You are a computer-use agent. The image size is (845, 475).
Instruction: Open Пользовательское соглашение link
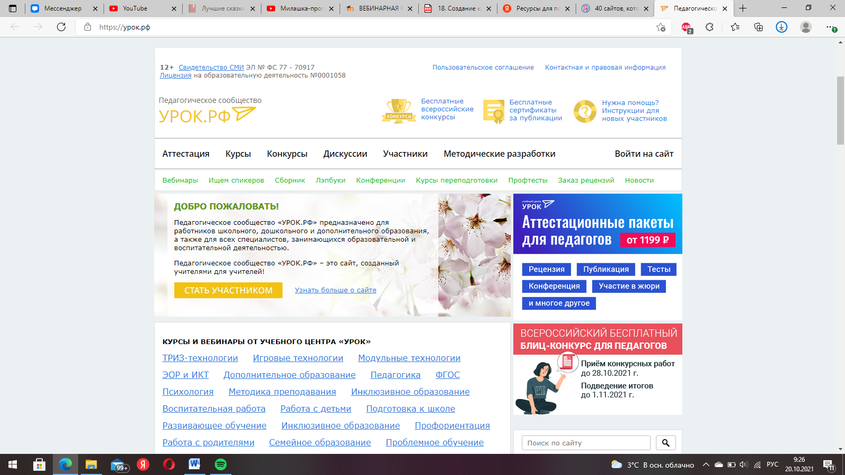click(483, 67)
